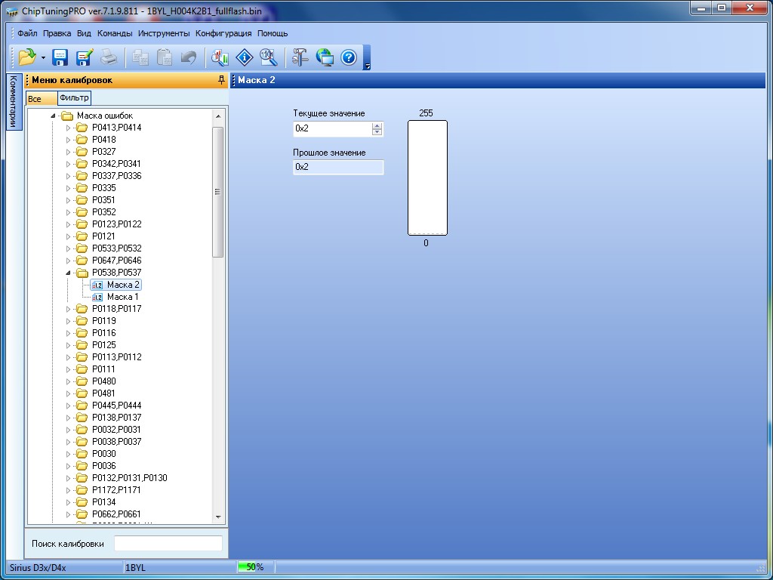Open the Комментарии side panel tab
This screenshot has height=580, width=773.
13,102
